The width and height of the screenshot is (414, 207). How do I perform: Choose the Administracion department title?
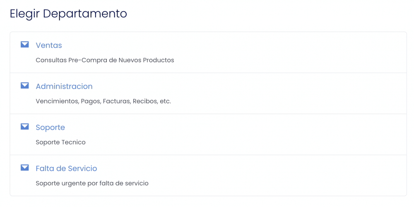(x=64, y=87)
